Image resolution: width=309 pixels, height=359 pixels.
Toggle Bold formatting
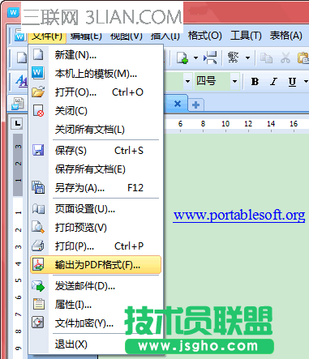255,81
